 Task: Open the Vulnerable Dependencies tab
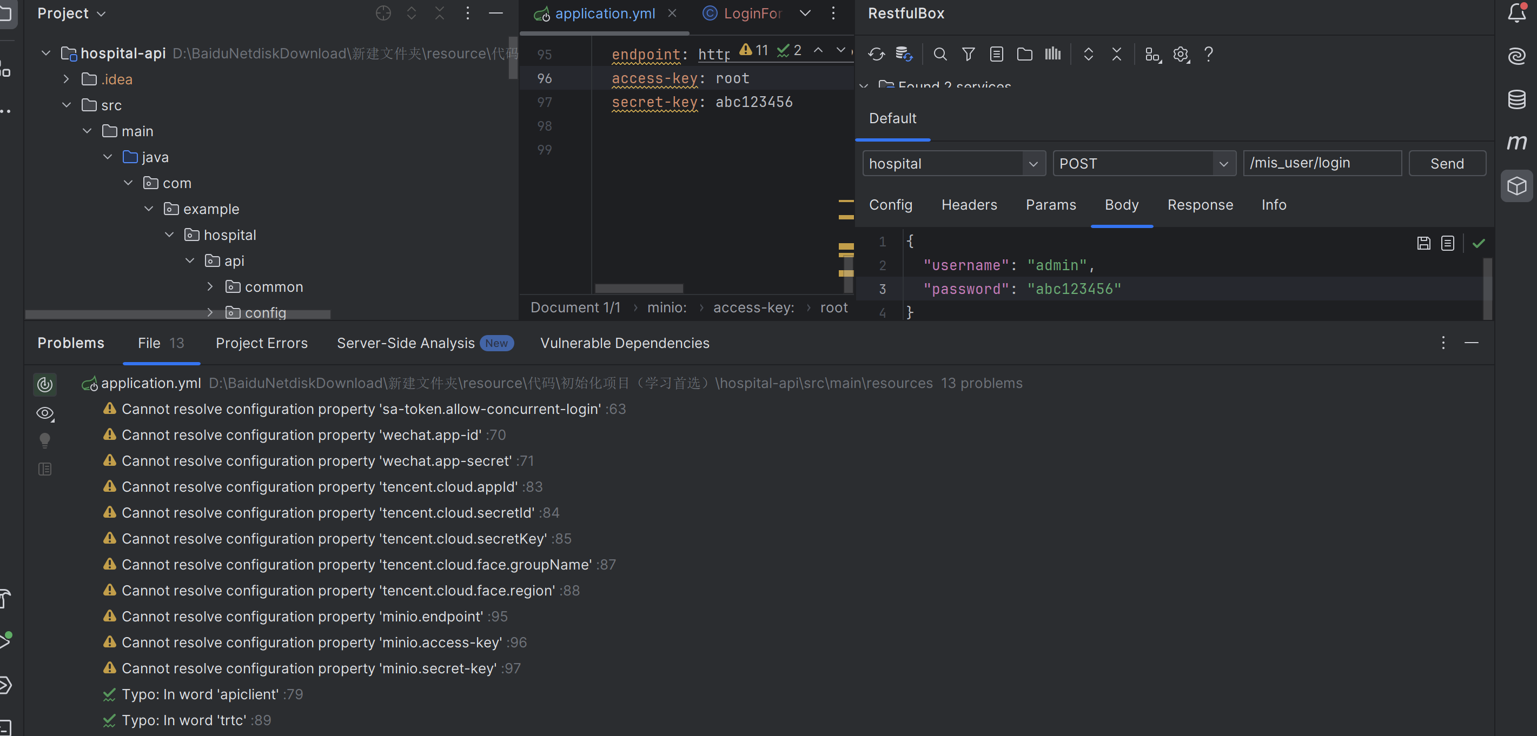click(625, 343)
